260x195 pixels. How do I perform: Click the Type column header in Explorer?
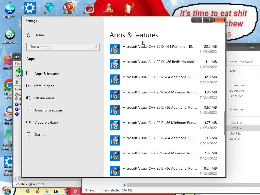tap(233, 71)
